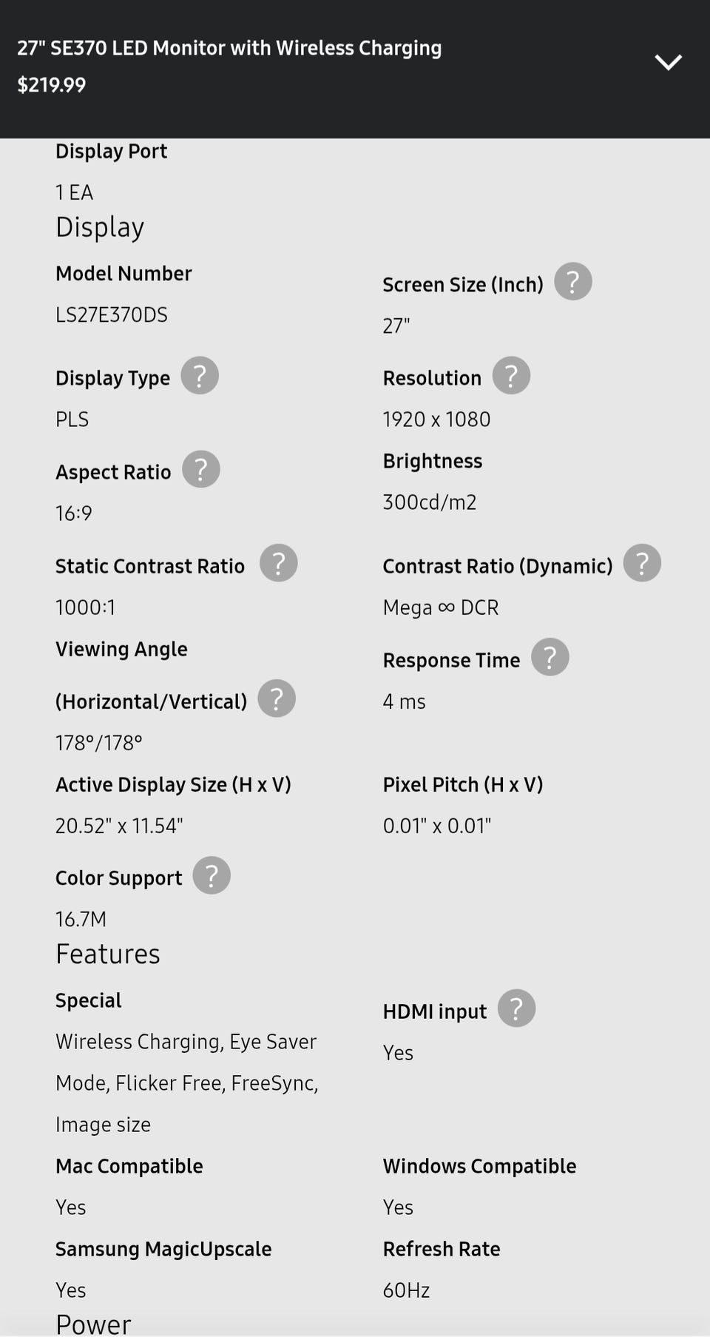The image size is (710, 1337).
Task: Click the HDMI input help icon
Action: pos(516,1009)
